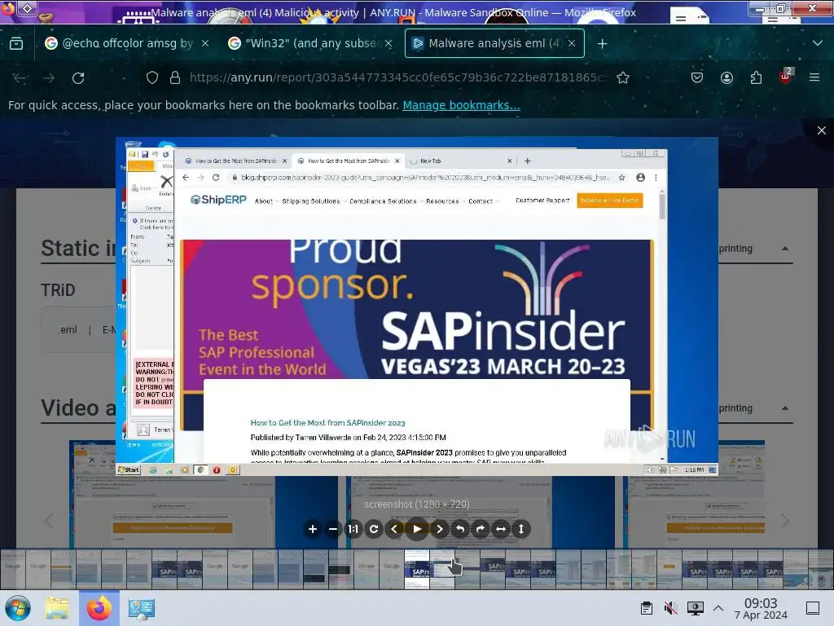Open the Firefox account menu
Screen dimensions: 834x626
(726, 77)
